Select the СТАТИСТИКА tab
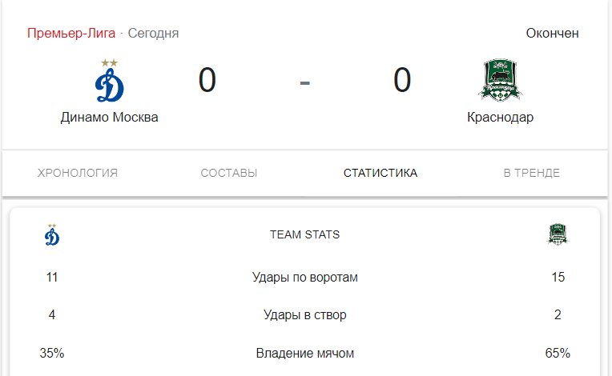The height and width of the screenshot is (376, 612). point(380,173)
